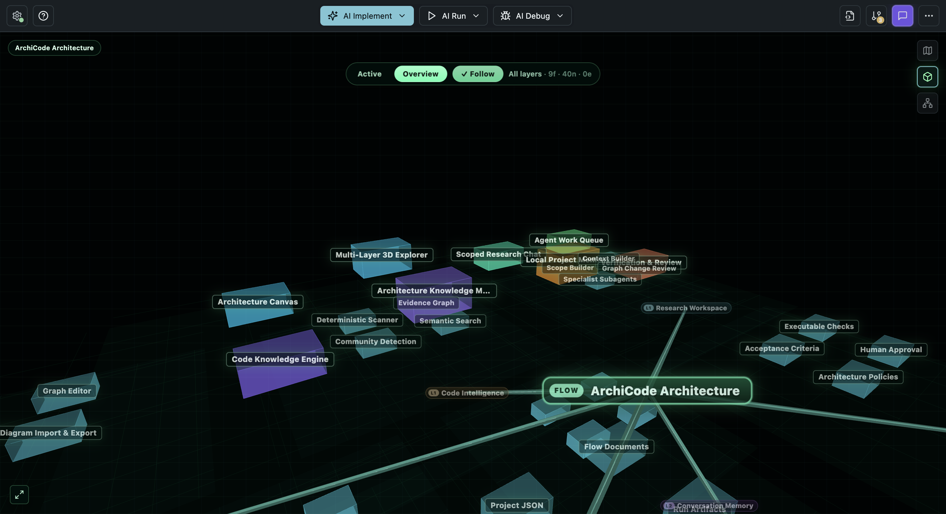The width and height of the screenshot is (946, 514).
Task: Expand the AI Run dropdown arrow
Action: coord(476,16)
